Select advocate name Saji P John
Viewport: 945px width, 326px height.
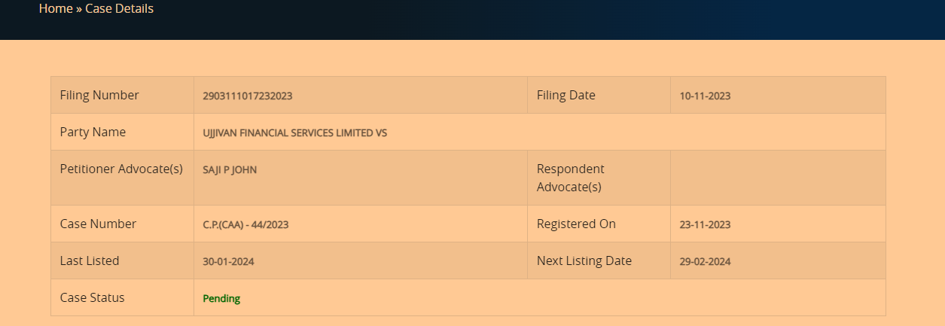tap(230, 169)
